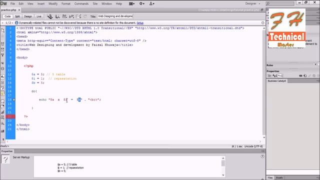Image resolution: width=320 pixels, height=180 pixels.
Task: Toggle Syntax Error Alerts icon
Action: point(2,93)
